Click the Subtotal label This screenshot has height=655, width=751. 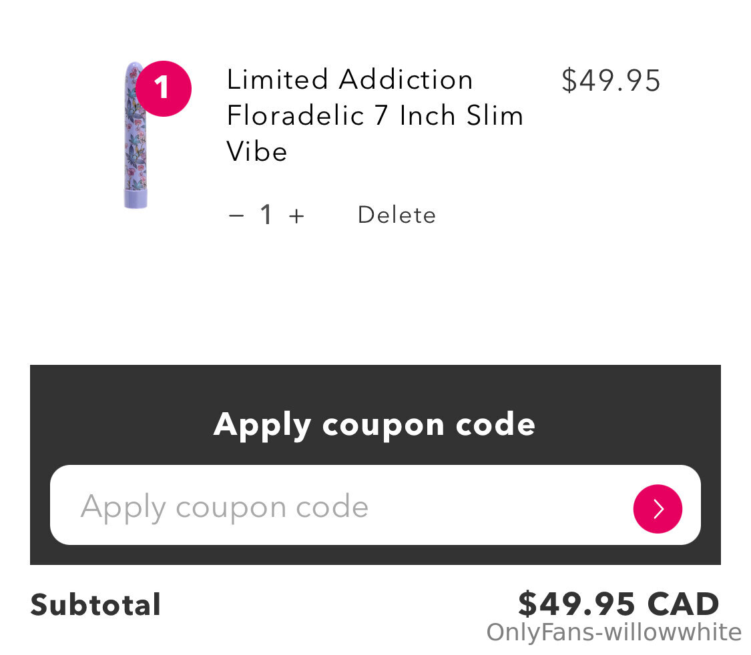[x=95, y=605]
